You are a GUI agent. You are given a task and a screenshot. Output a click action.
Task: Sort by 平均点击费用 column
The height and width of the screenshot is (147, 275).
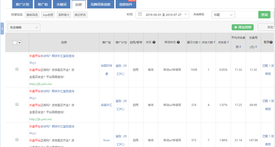tap(240, 47)
